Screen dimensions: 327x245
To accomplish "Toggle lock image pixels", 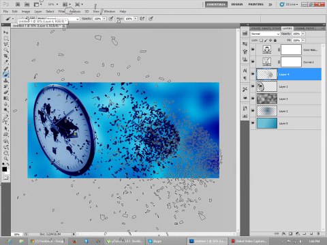I will tap(266, 40).
